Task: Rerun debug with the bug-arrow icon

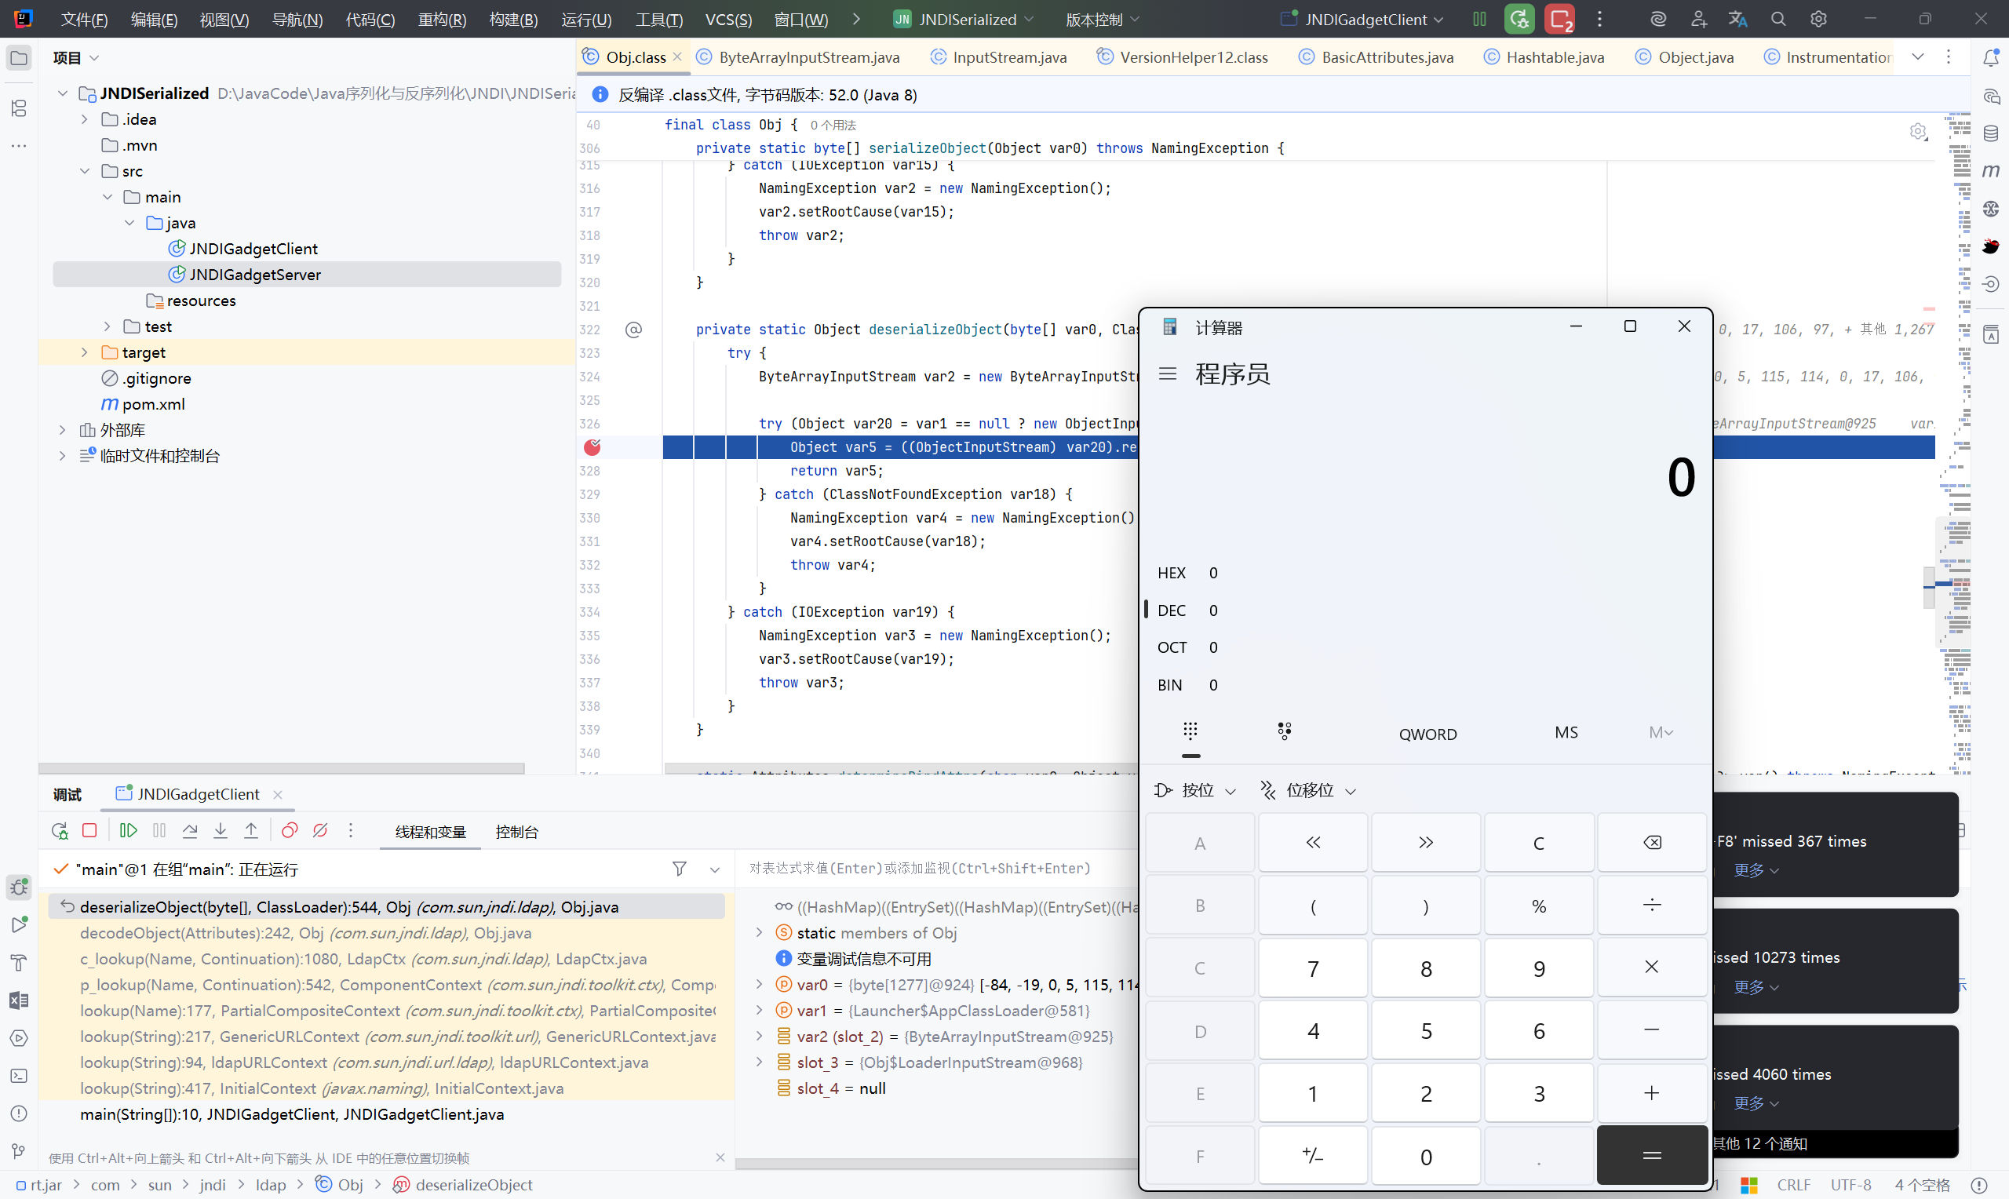Action: tap(59, 830)
